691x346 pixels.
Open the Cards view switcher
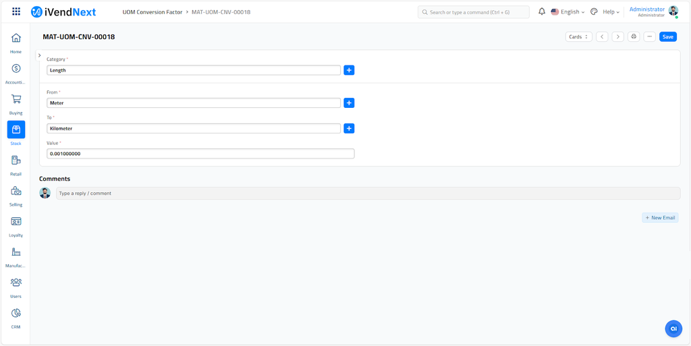(578, 37)
